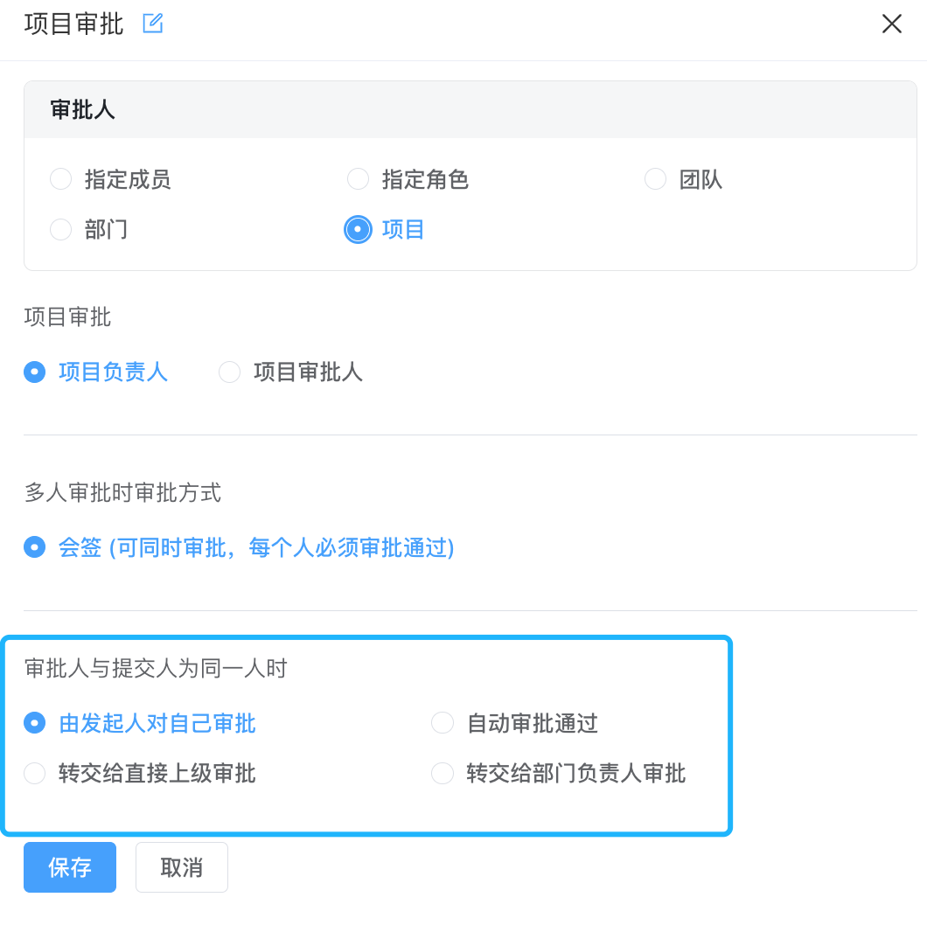Close the 项目审批 dialog with the X
Viewport: 927px width, 939px height.
point(892,24)
